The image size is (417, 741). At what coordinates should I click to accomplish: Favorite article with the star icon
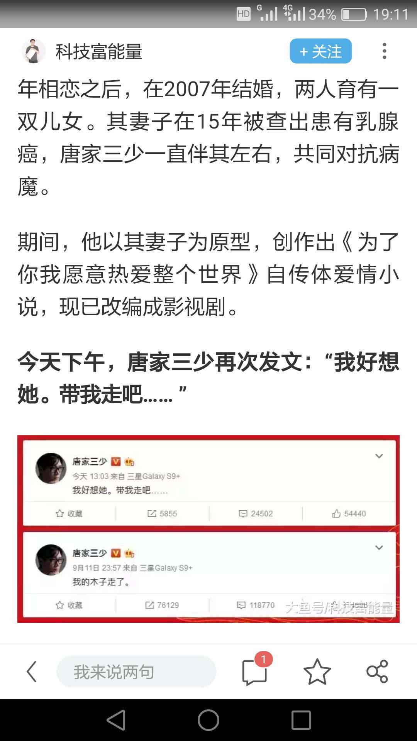(317, 672)
